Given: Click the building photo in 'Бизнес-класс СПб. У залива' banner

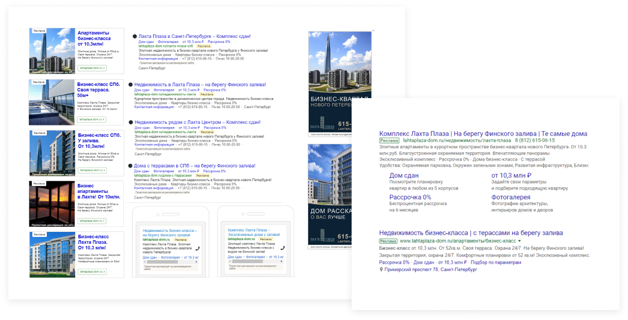Looking at the screenshot, I should point(52,153).
